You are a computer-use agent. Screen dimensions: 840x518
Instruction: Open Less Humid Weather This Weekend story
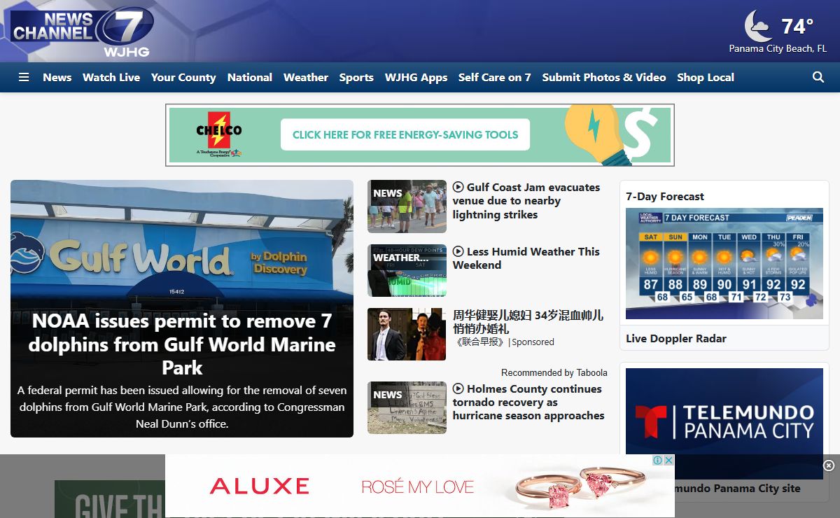[x=526, y=258]
